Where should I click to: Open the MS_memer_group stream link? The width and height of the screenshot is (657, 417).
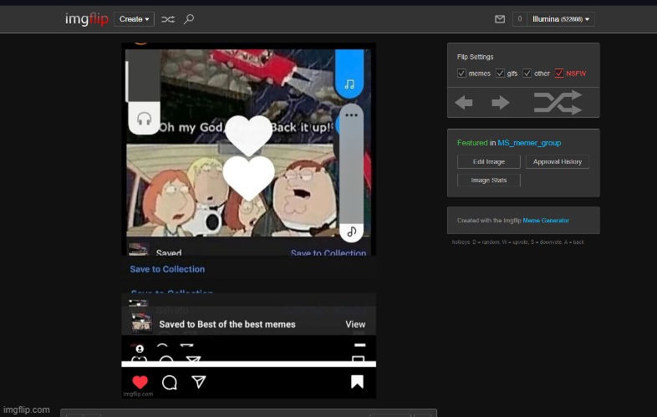coord(529,143)
